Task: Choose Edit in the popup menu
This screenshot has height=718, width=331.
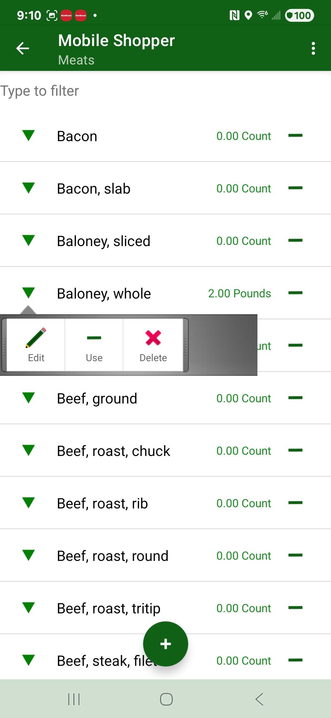Action: [36, 345]
